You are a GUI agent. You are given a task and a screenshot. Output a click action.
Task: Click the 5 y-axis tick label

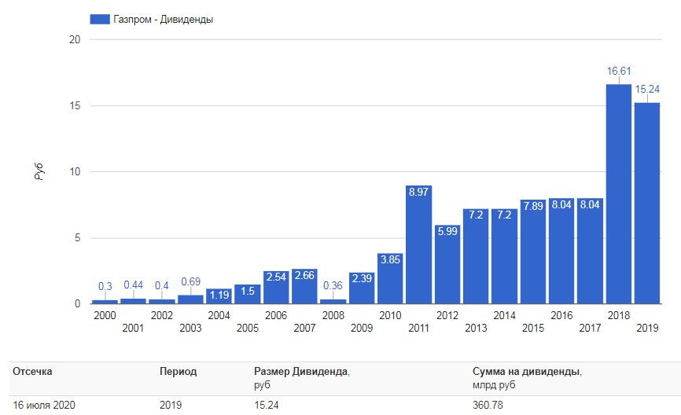tap(77, 238)
